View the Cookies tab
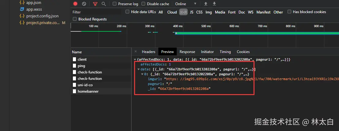 [x=243, y=51]
